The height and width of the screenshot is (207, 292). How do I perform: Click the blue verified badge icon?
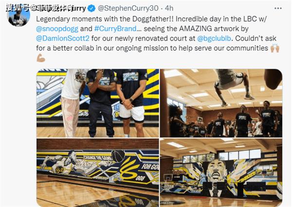pos(91,8)
